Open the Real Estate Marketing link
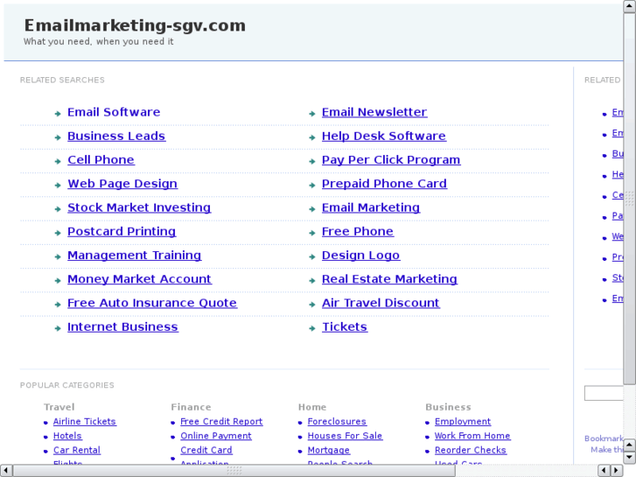Screen dimensions: 636x477 point(388,279)
